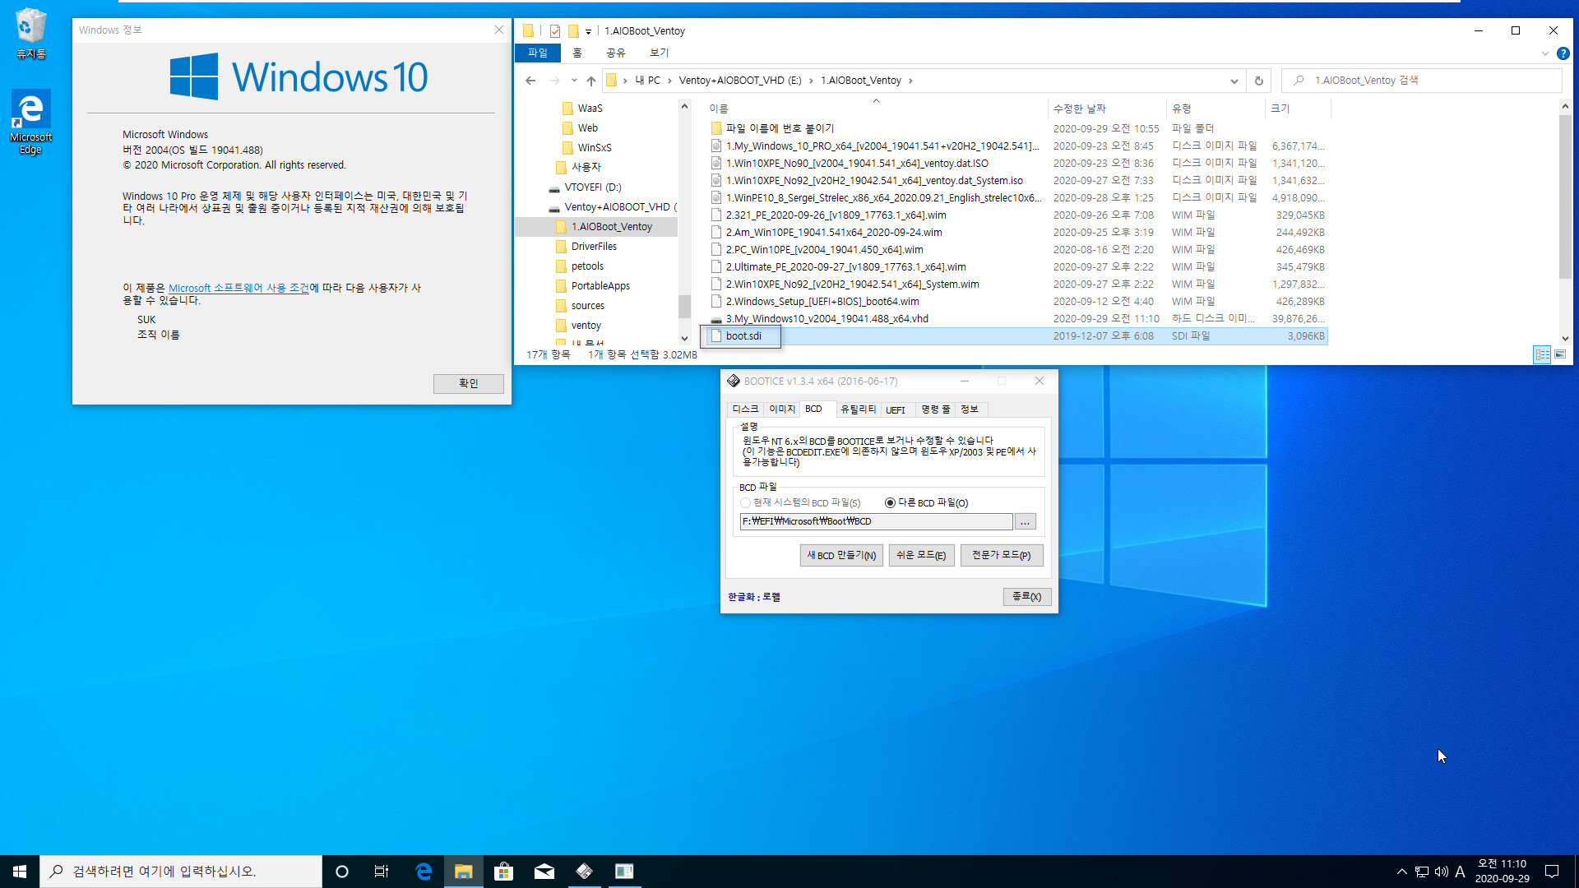Go up one folder level in Explorer

coord(590,81)
